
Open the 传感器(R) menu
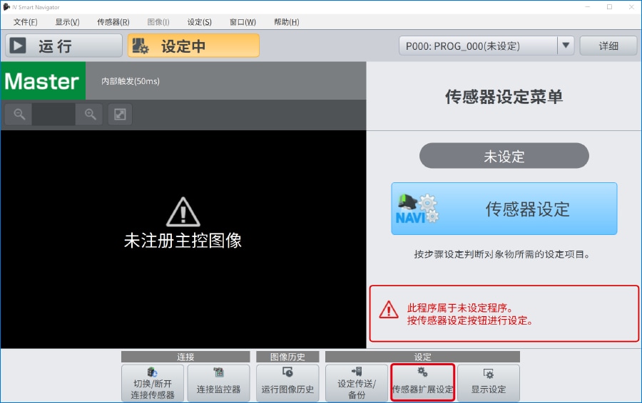[113, 22]
